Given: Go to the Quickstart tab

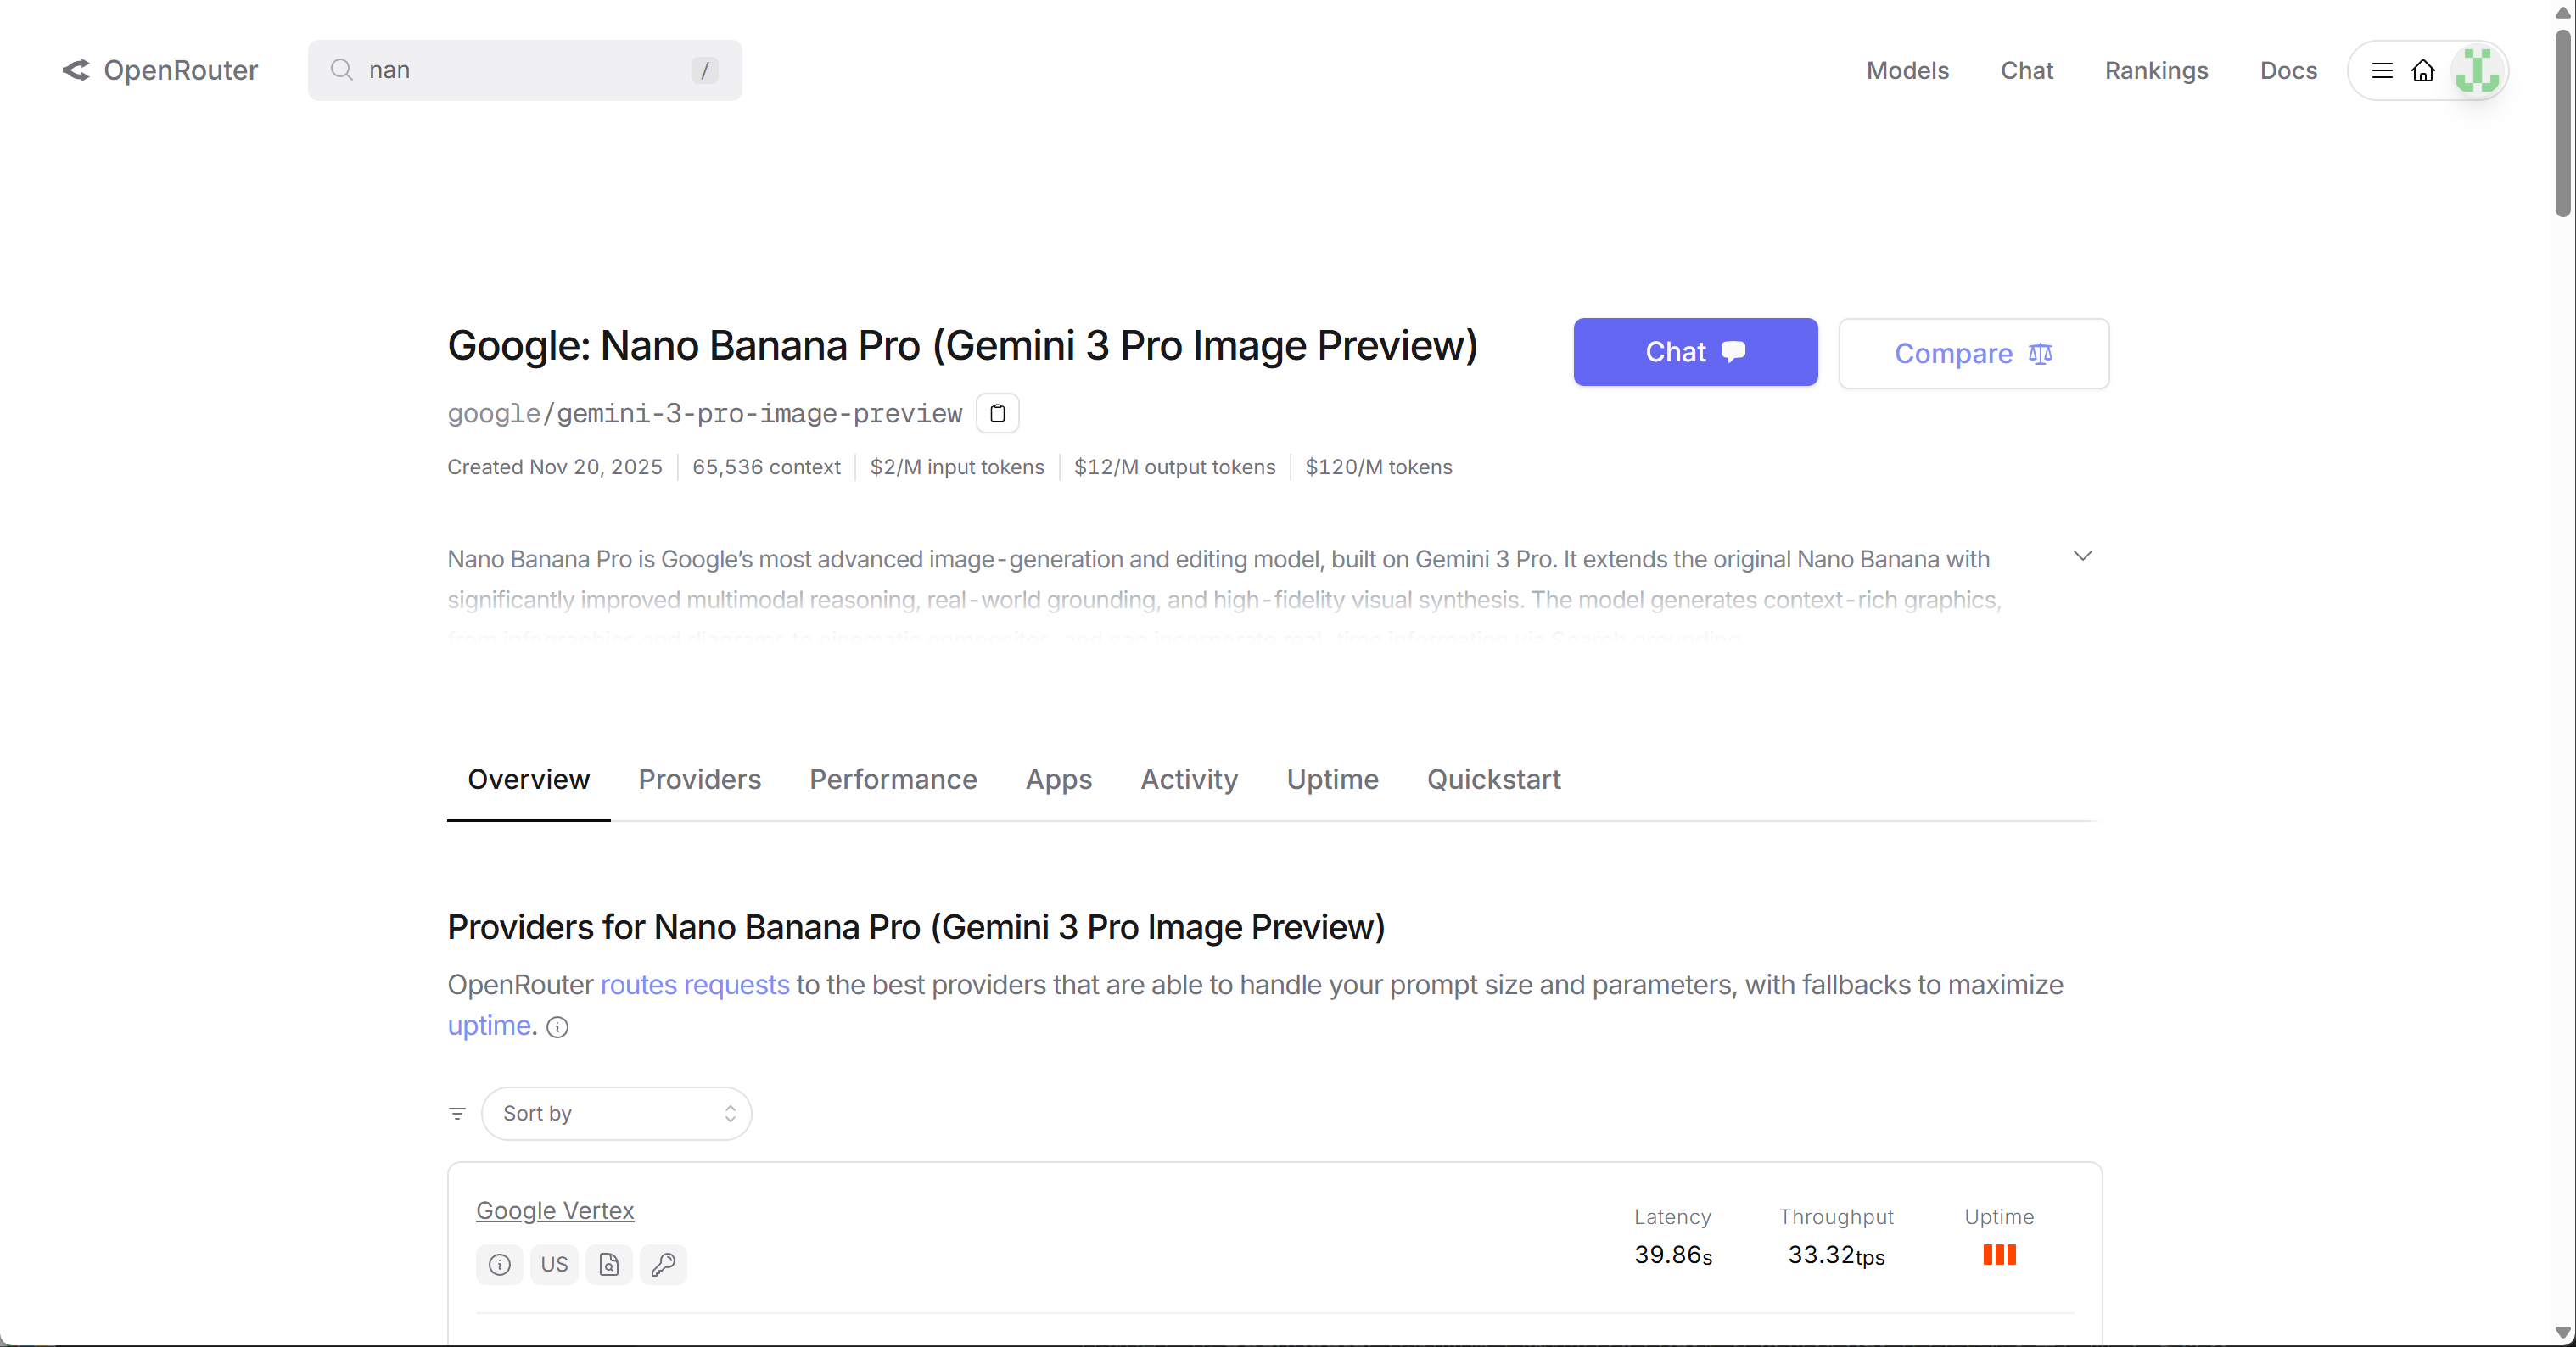Looking at the screenshot, I should click(1493, 779).
